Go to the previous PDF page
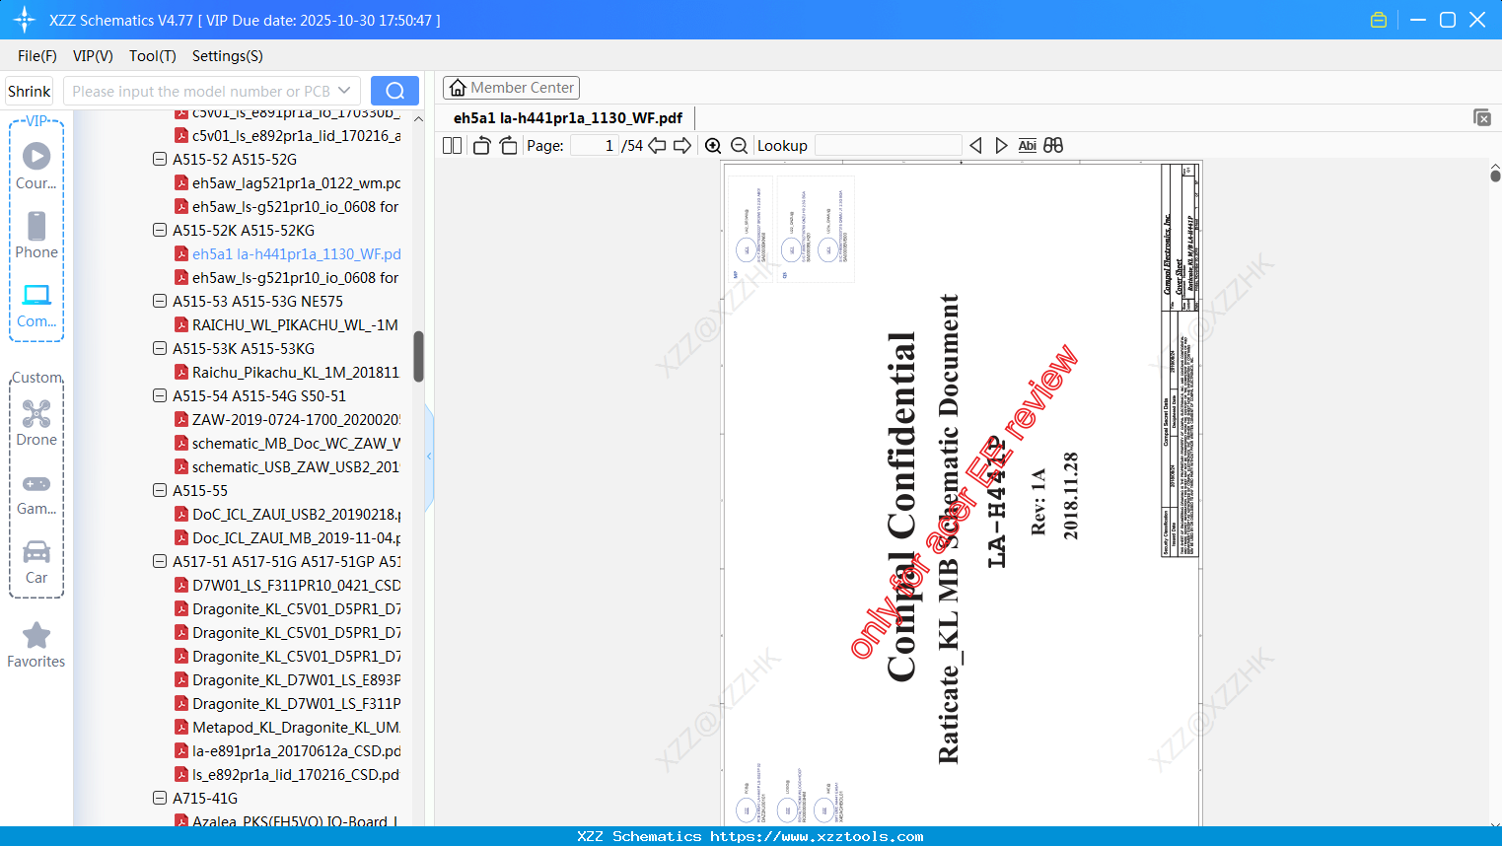Screen dimensions: 1502x846 coord(657,146)
